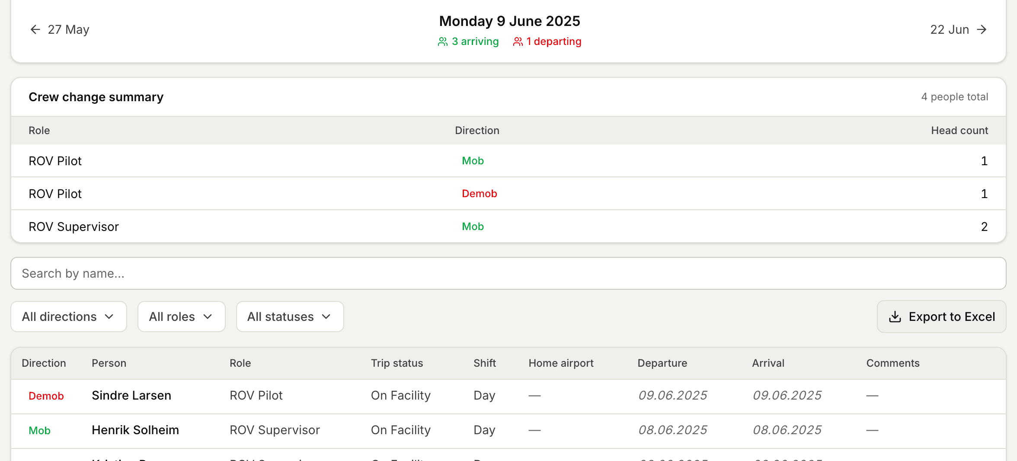Select the Monday 9 June 2025 heading
This screenshot has width=1017, height=461.
tap(509, 21)
